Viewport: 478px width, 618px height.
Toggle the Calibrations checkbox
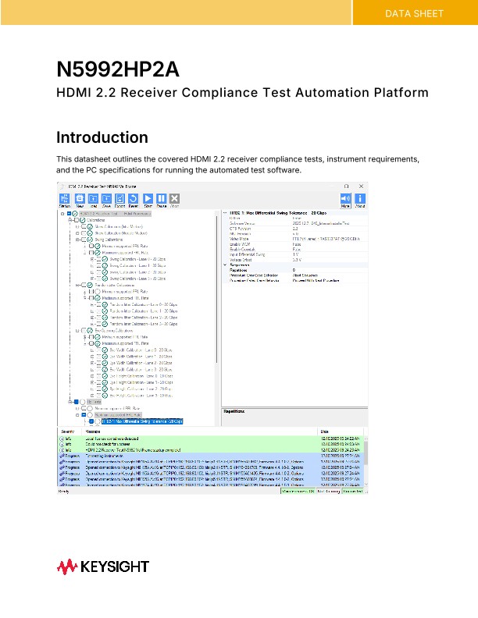(x=77, y=220)
